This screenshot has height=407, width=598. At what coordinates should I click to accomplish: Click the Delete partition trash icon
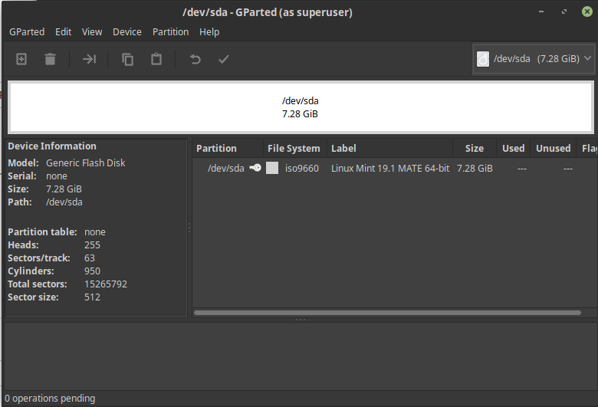(50, 59)
